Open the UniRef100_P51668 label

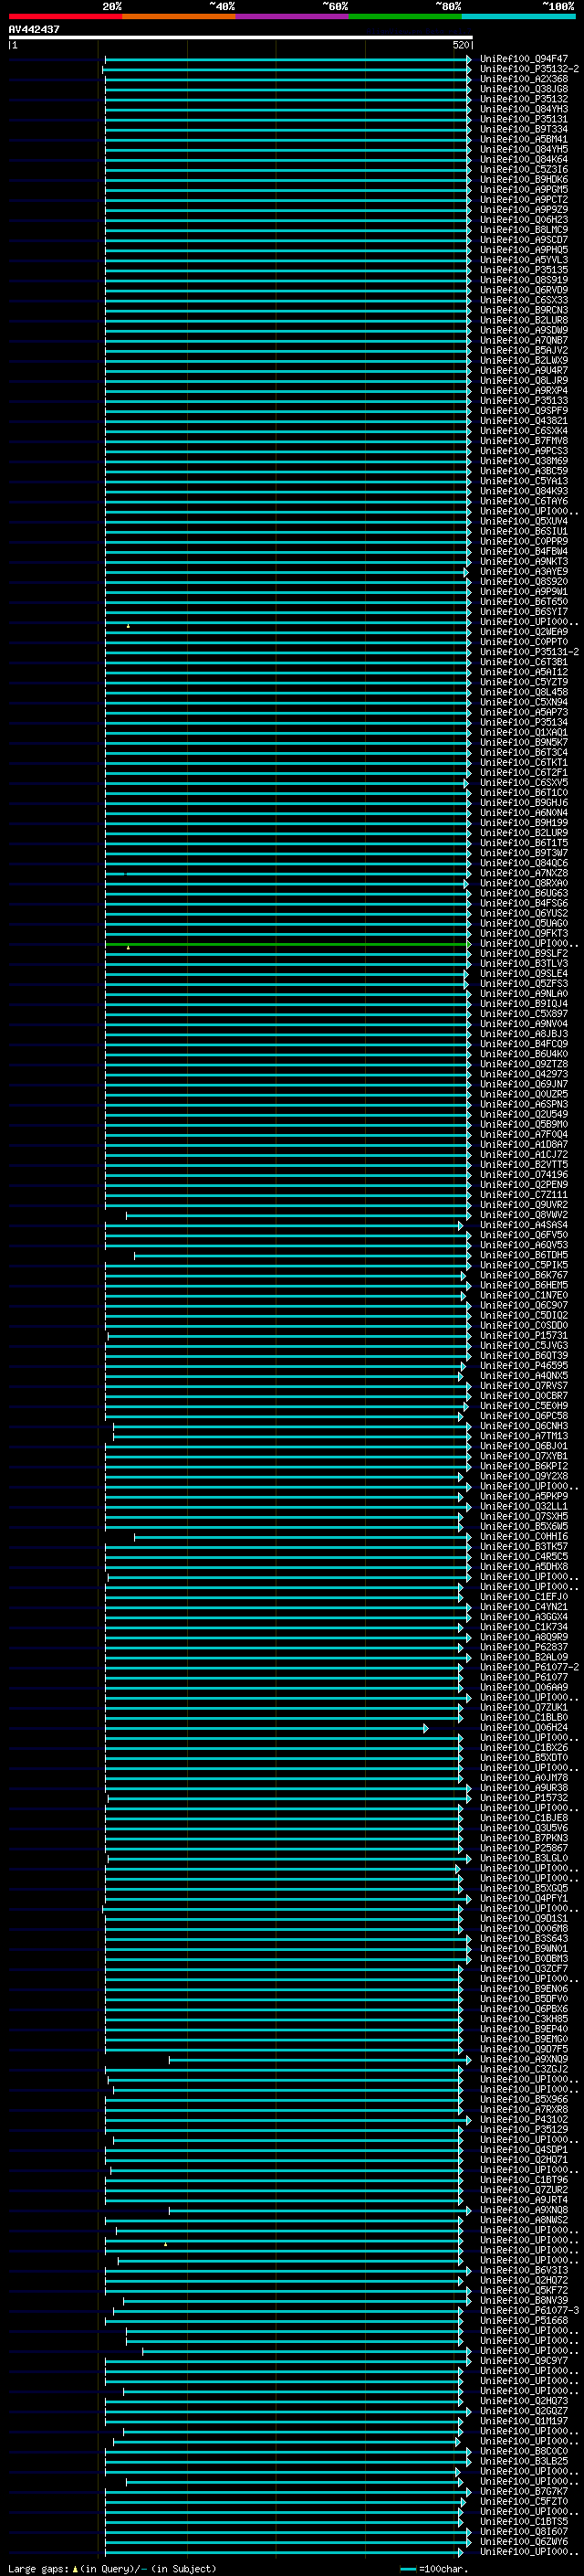click(x=524, y=2320)
